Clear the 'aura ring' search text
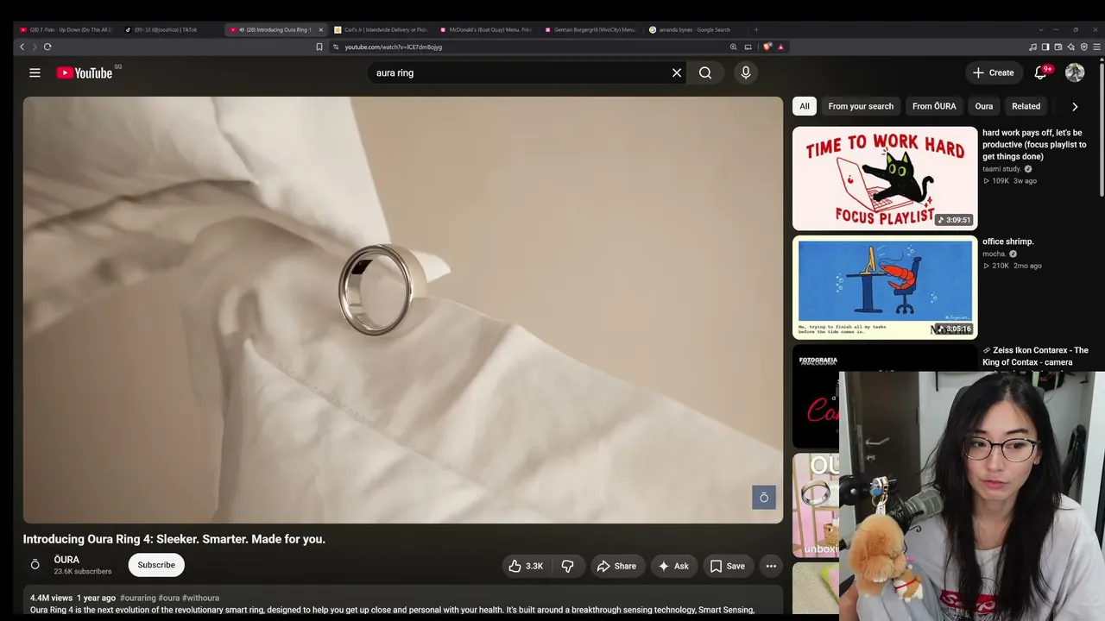This screenshot has width=1105, height=621. pyautogui.click(x=677, y=73)
